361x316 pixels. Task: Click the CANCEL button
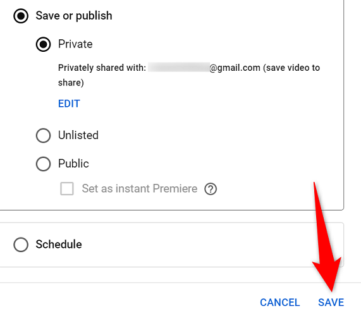point(279,303)
